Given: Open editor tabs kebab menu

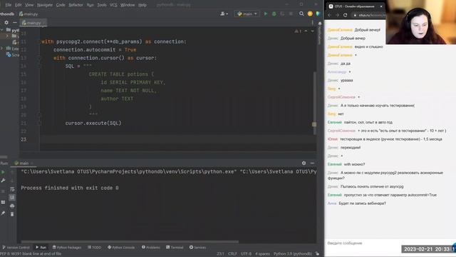Looking at the screenshot, I should point(312,22).
